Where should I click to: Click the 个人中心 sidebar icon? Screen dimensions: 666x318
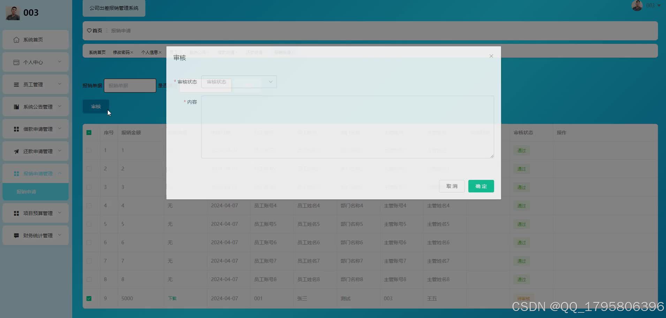coord(16,62)
